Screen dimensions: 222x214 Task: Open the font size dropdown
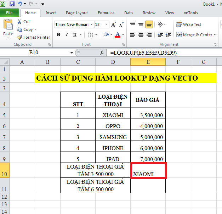click(x=107, y=24)
